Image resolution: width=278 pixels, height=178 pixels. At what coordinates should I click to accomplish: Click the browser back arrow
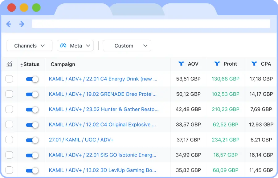coord(9,24)
